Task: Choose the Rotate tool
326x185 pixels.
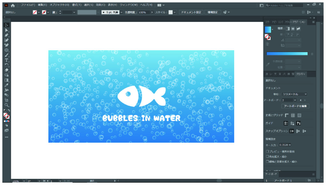Action: [6, 65]
